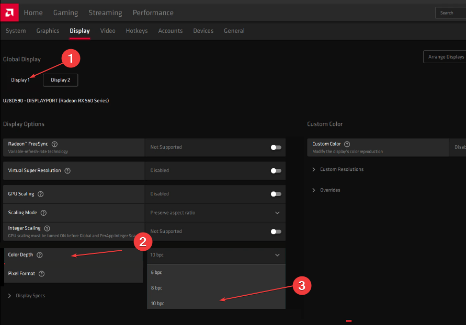
Task: Toggle Integer Scaling switch
Action: pyautogui.click(x=276, y=231)
